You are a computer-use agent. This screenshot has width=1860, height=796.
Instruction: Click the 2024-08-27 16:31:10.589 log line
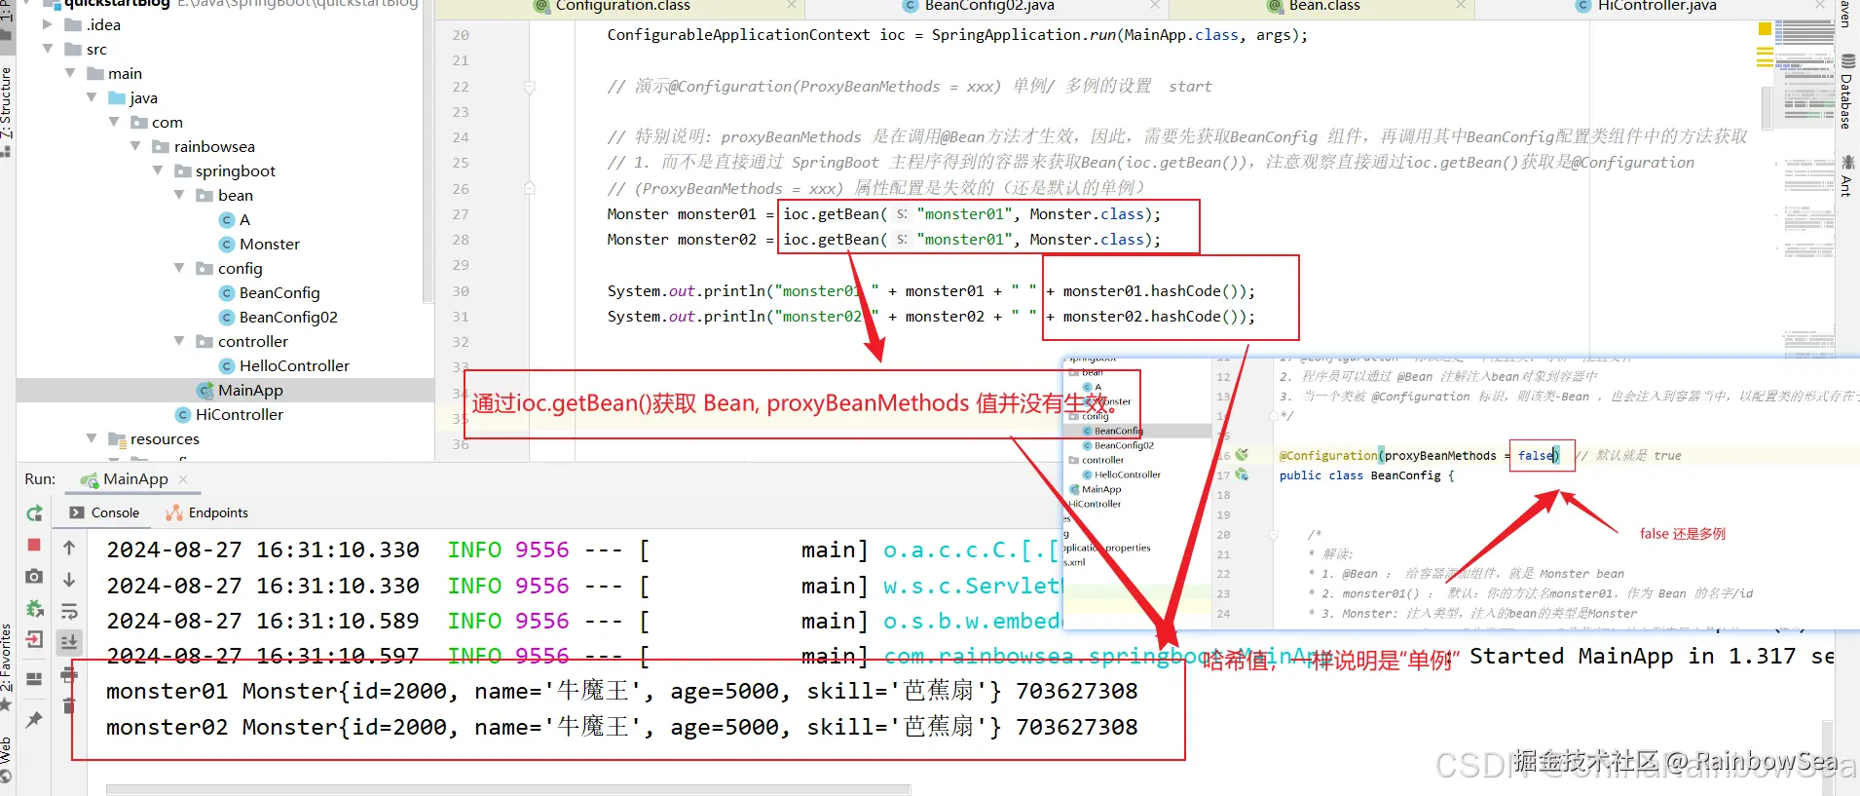tap(582, 621)
